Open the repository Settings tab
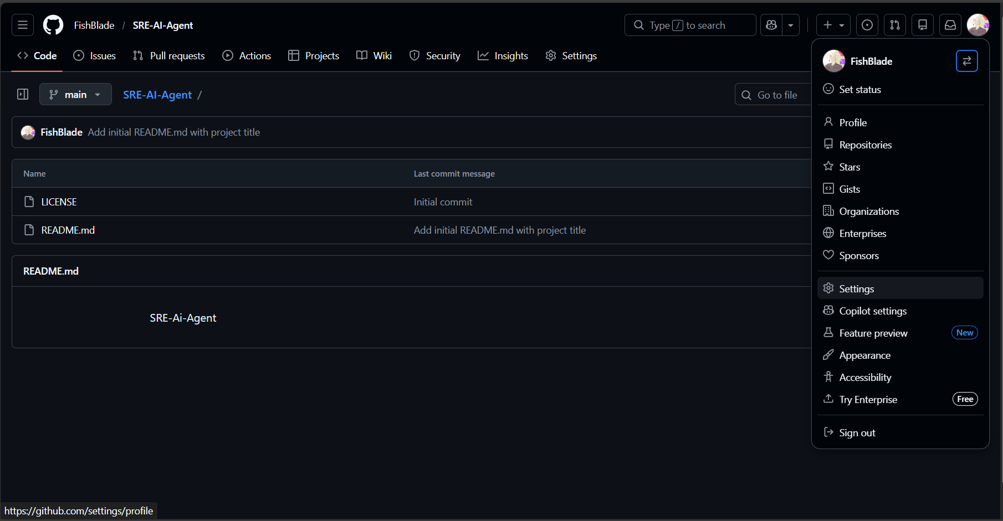Viewport: 1003px width, 521px height. pyautogui.click(x=571, y=56)
